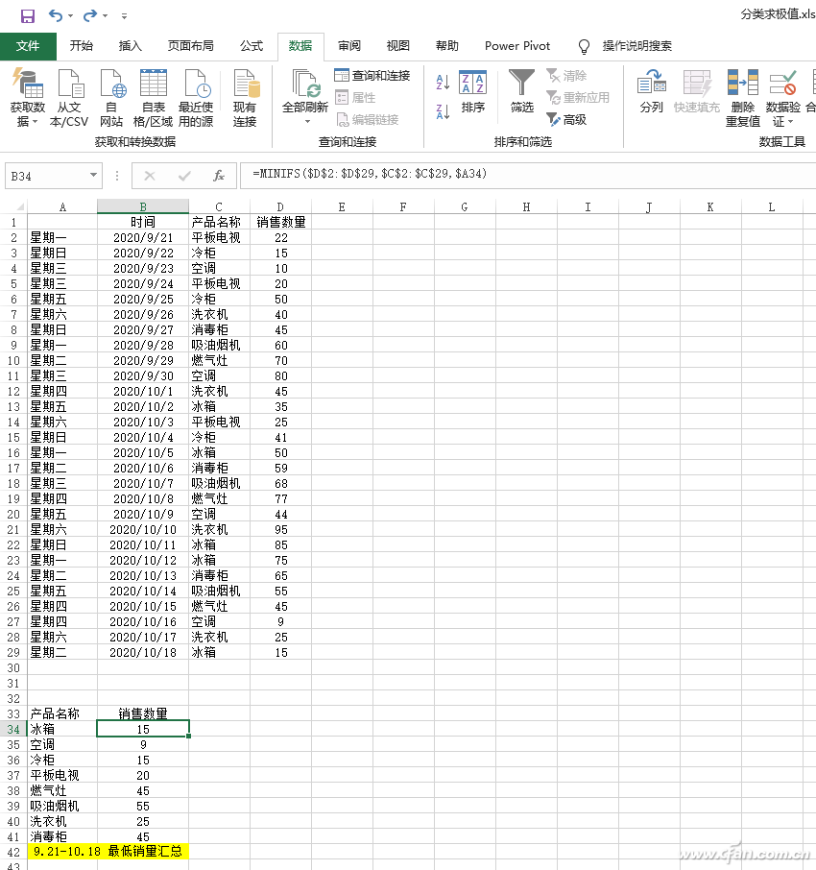
Task: Expand the Get Data (获取数据) dropdown
Action: click(28, 121)
